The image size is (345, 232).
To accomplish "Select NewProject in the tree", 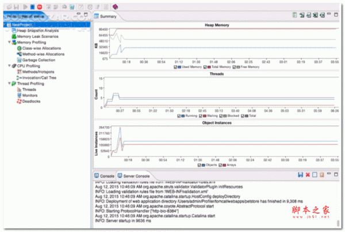I will (x=22, y=25).
